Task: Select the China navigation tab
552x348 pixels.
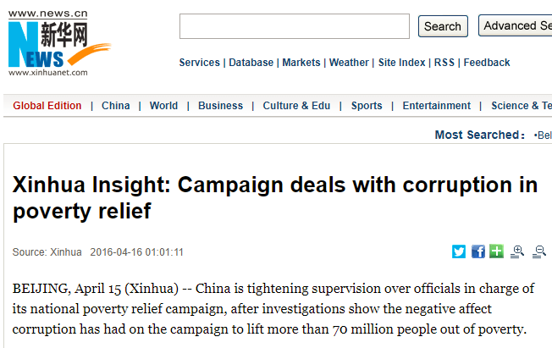Action: click(x=115, y=106)
